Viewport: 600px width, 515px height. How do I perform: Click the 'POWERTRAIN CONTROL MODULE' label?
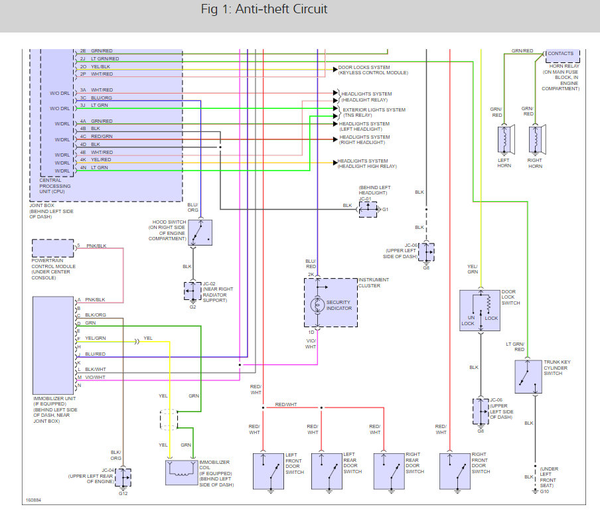(x=53, y=263)
